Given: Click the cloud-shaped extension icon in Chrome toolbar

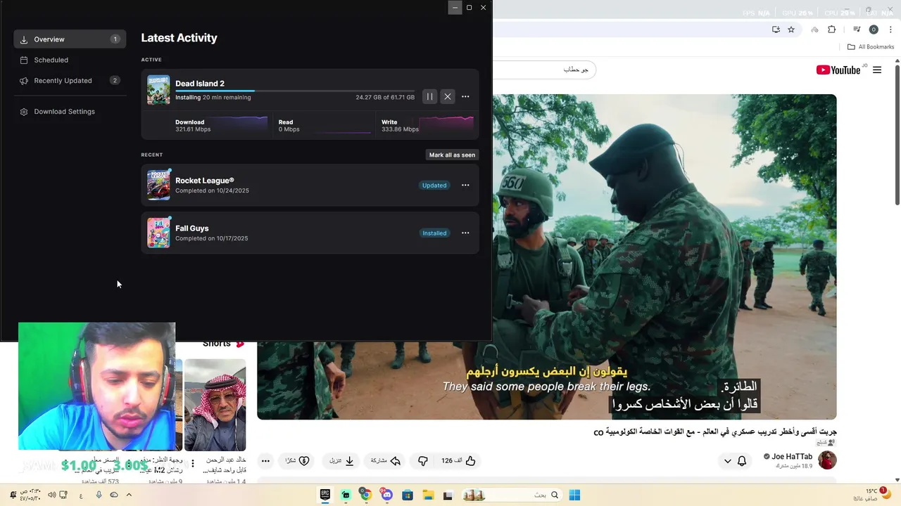Looking at the screenshot, I should tap(814, 30).
